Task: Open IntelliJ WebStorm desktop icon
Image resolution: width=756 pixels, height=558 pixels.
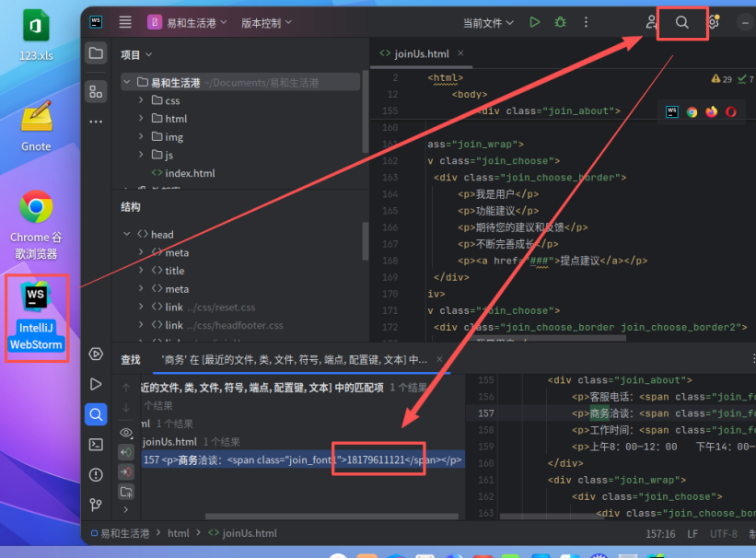Action: tap(36, 317)
